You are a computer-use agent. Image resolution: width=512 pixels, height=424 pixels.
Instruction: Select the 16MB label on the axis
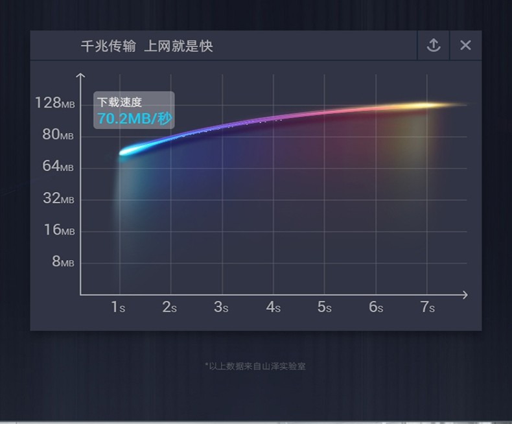[x=58, y=230]
